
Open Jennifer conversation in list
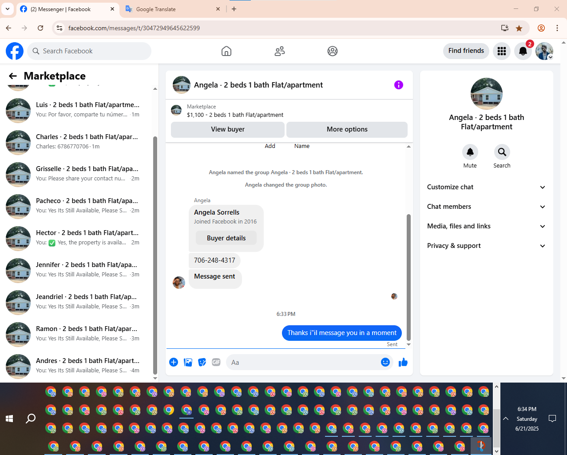coord(78,270)
